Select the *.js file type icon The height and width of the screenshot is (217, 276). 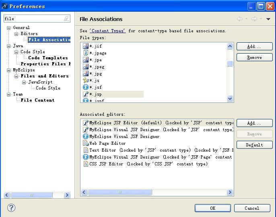86,80
